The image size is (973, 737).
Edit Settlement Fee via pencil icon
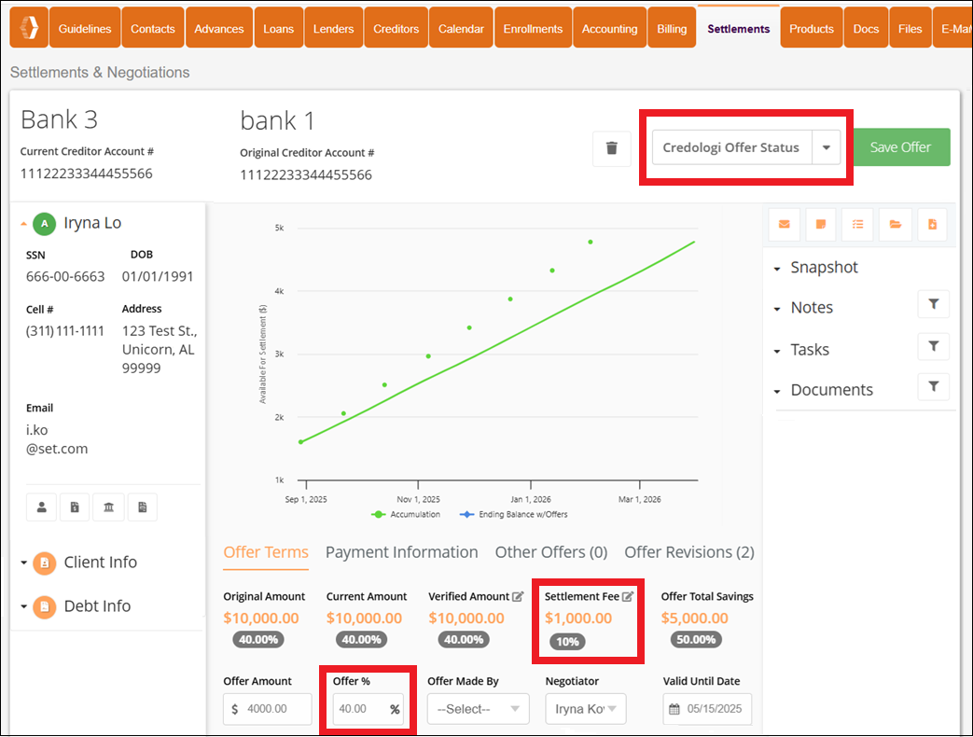pos(627,596)
